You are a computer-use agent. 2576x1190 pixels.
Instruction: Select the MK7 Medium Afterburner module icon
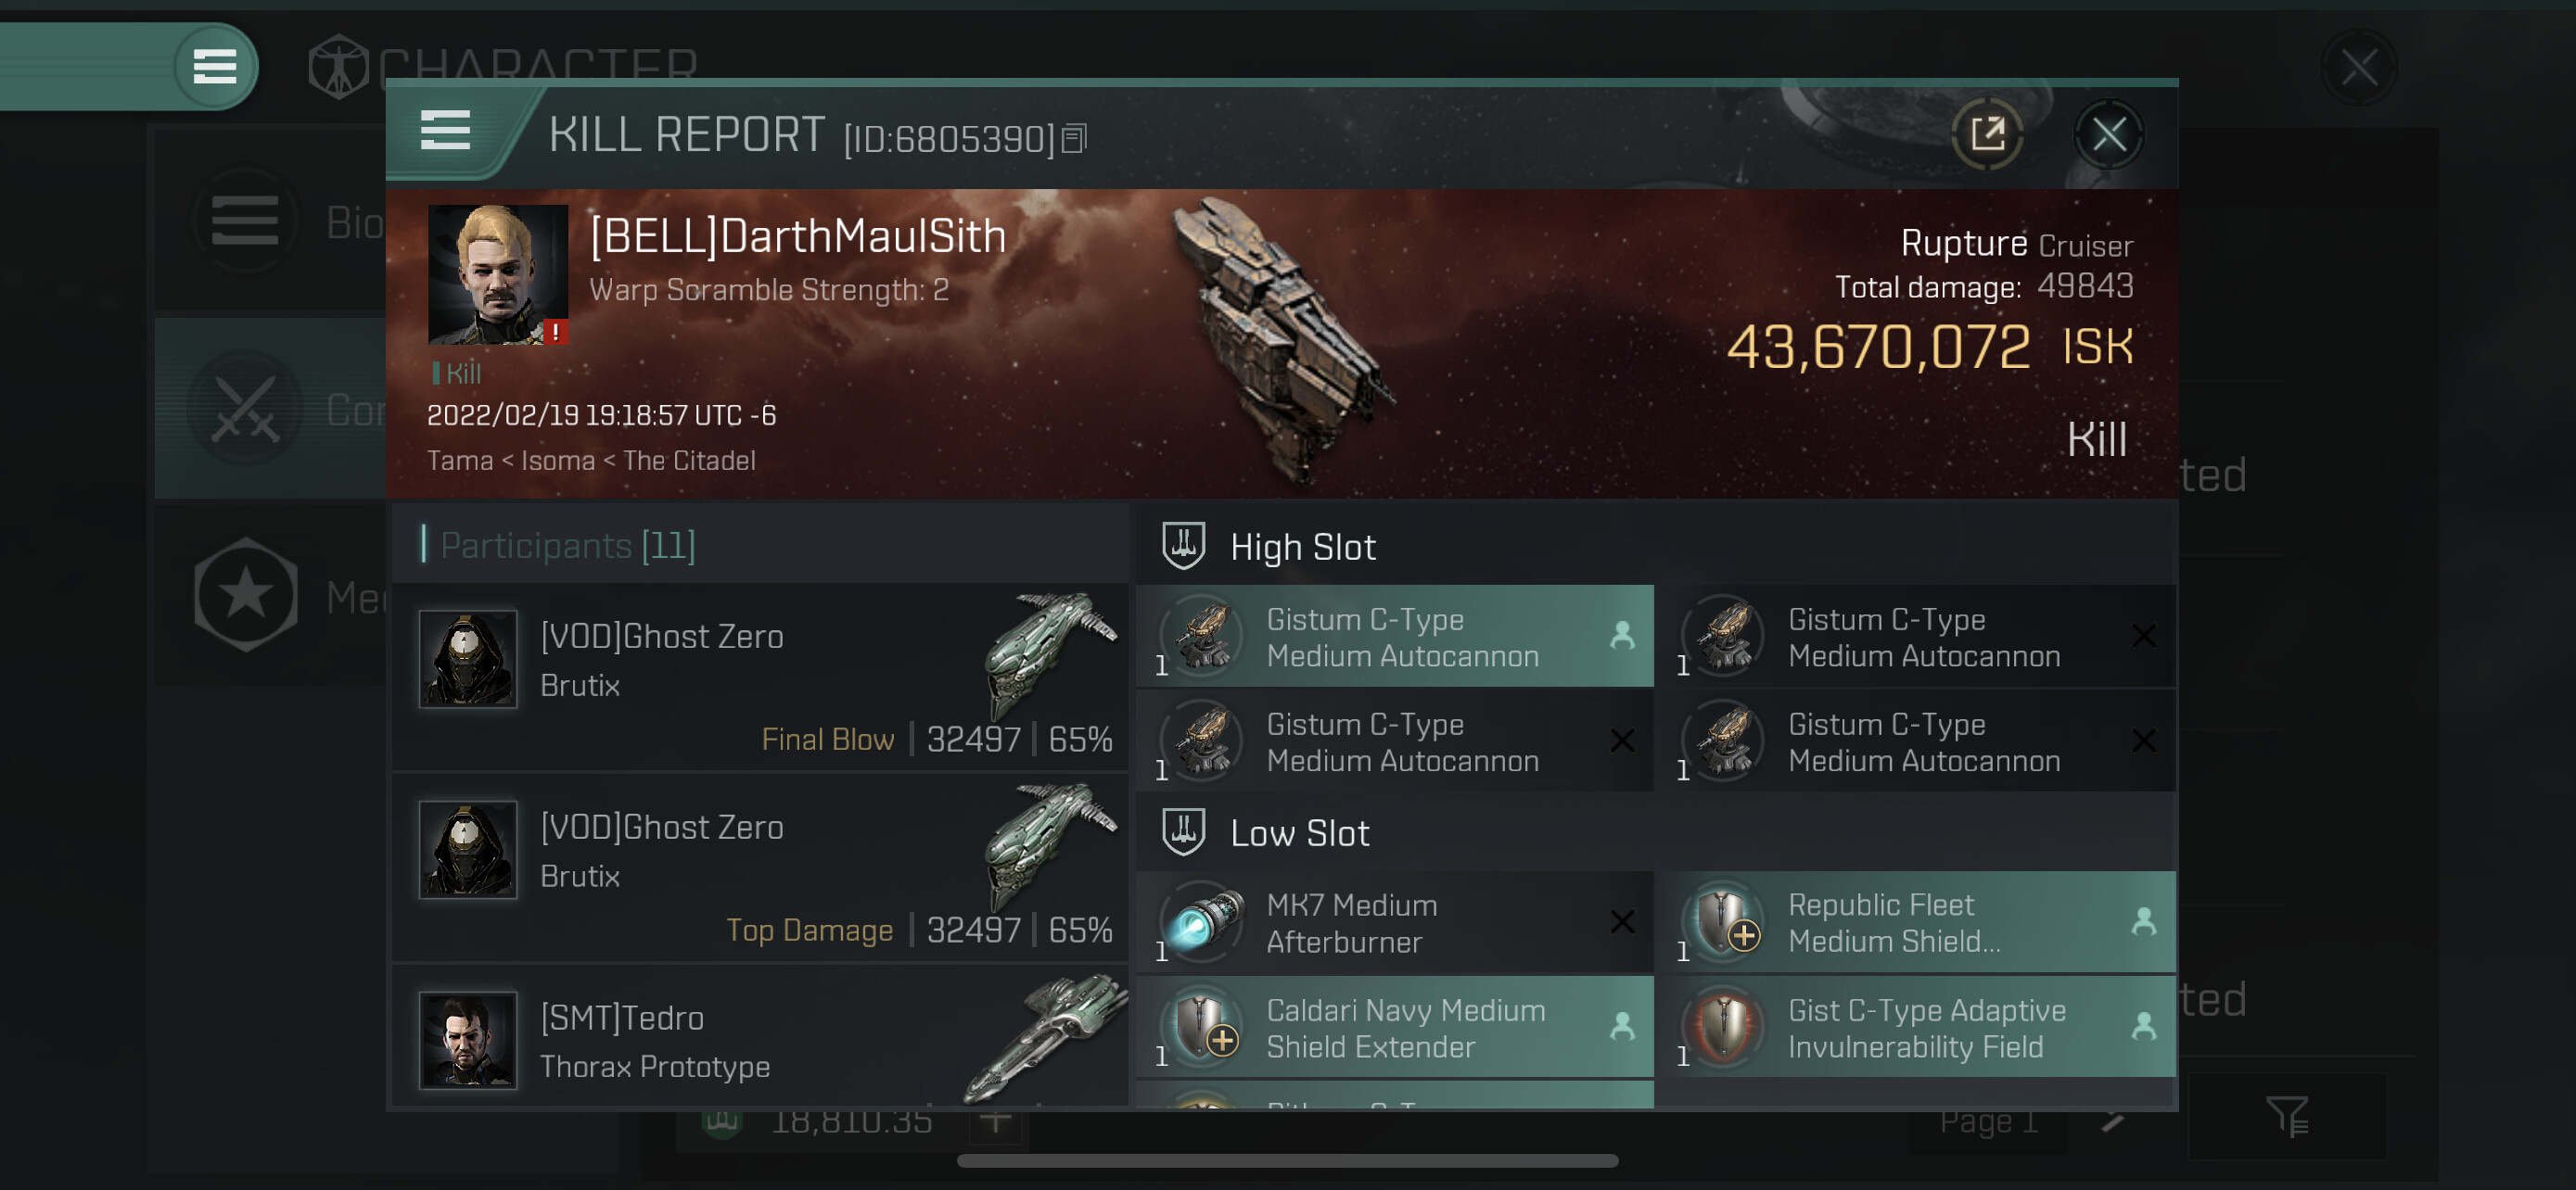click(x=1204, y=921)
